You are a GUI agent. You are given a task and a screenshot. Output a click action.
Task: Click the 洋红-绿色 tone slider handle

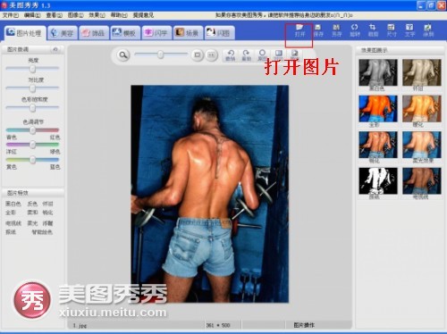pos(32,145)
